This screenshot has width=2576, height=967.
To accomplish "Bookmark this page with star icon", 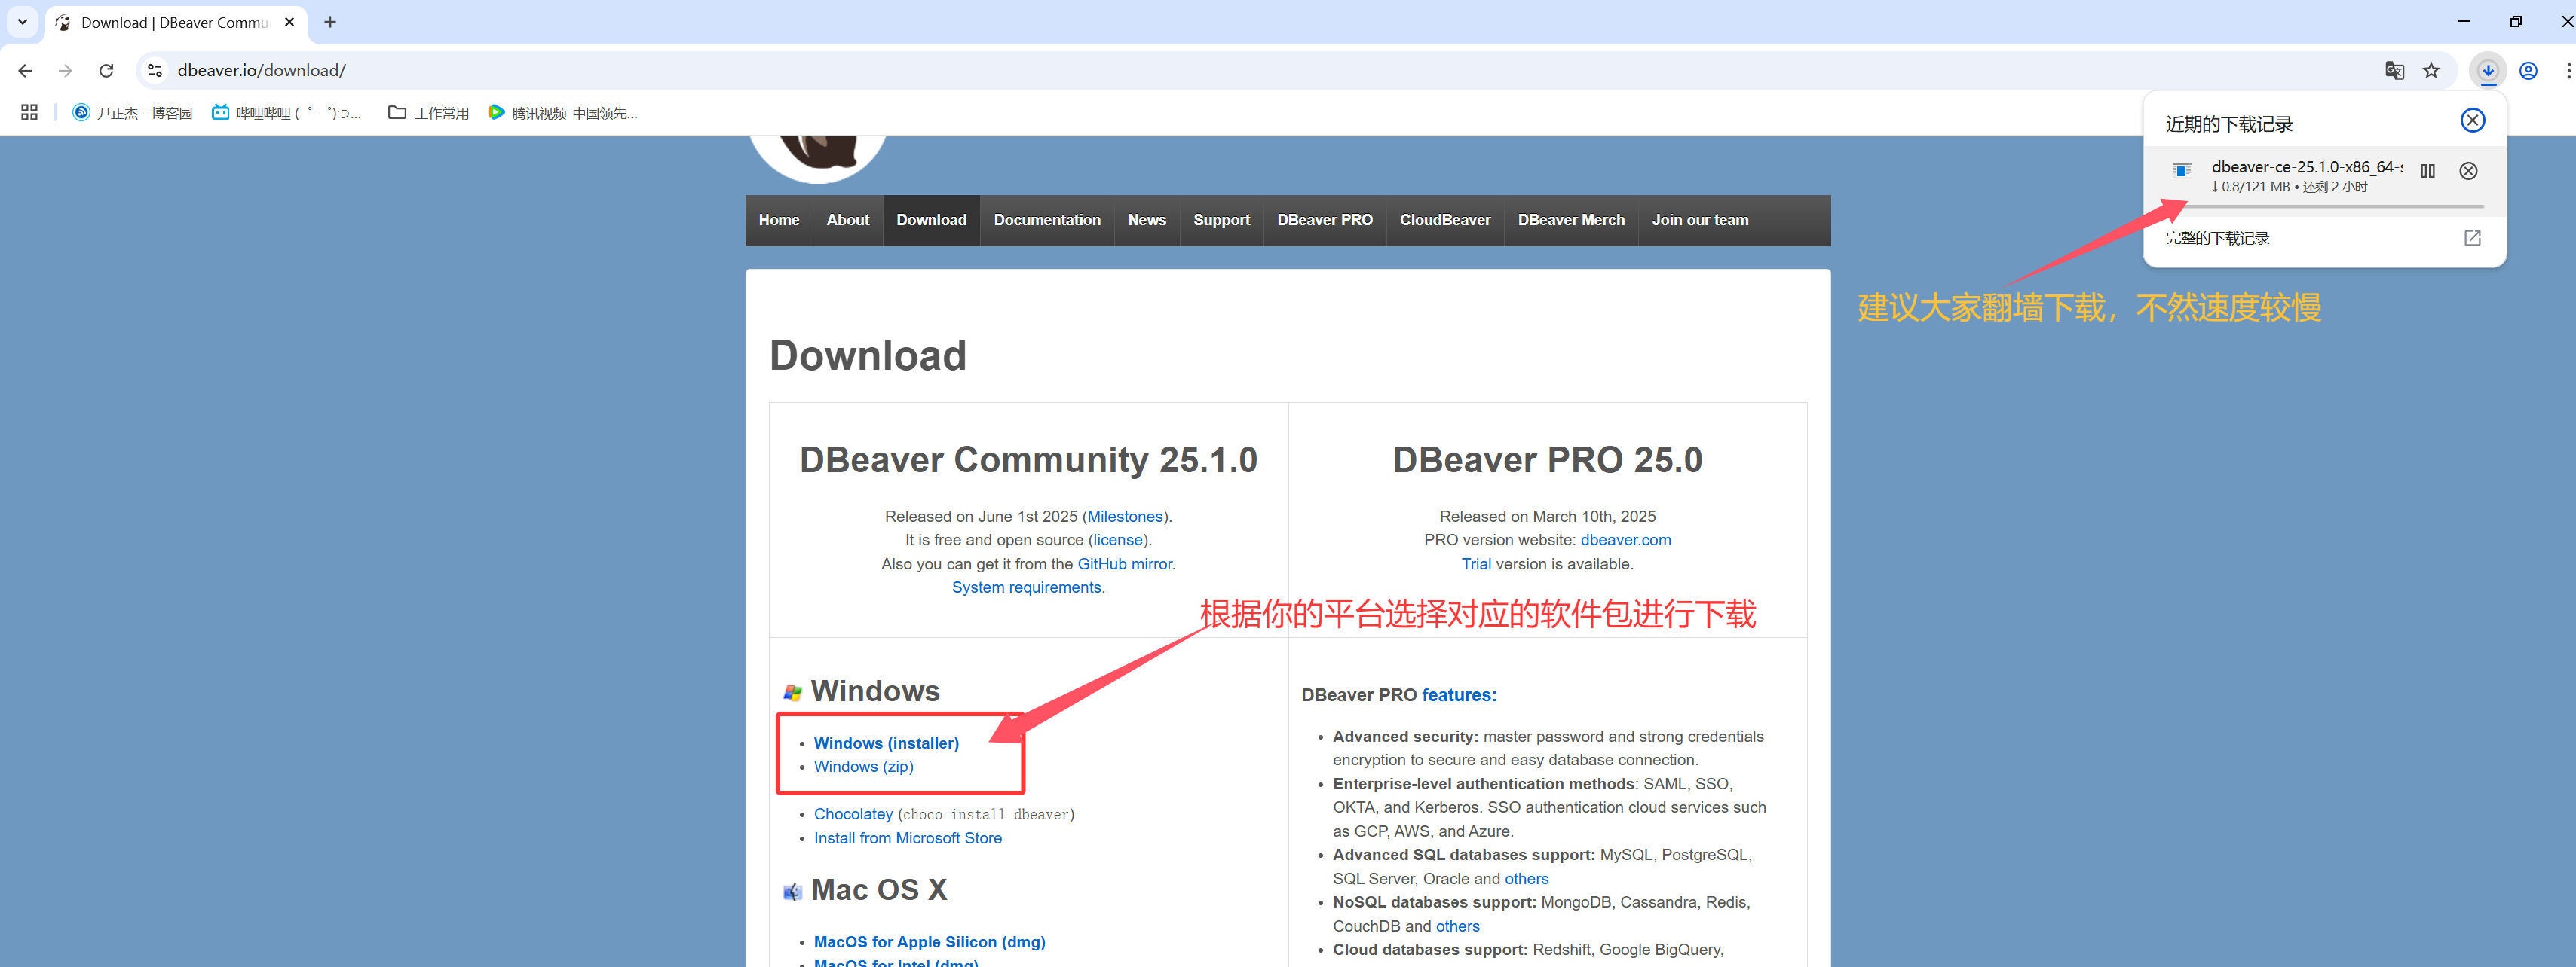I will [x=2431, y=70].
